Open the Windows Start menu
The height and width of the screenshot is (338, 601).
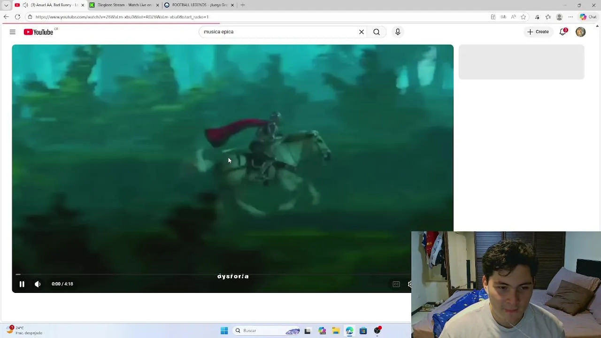pyautogui.click(x=224, y=331)
